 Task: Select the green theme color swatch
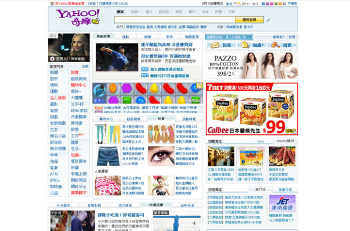(x=276, y=4)
